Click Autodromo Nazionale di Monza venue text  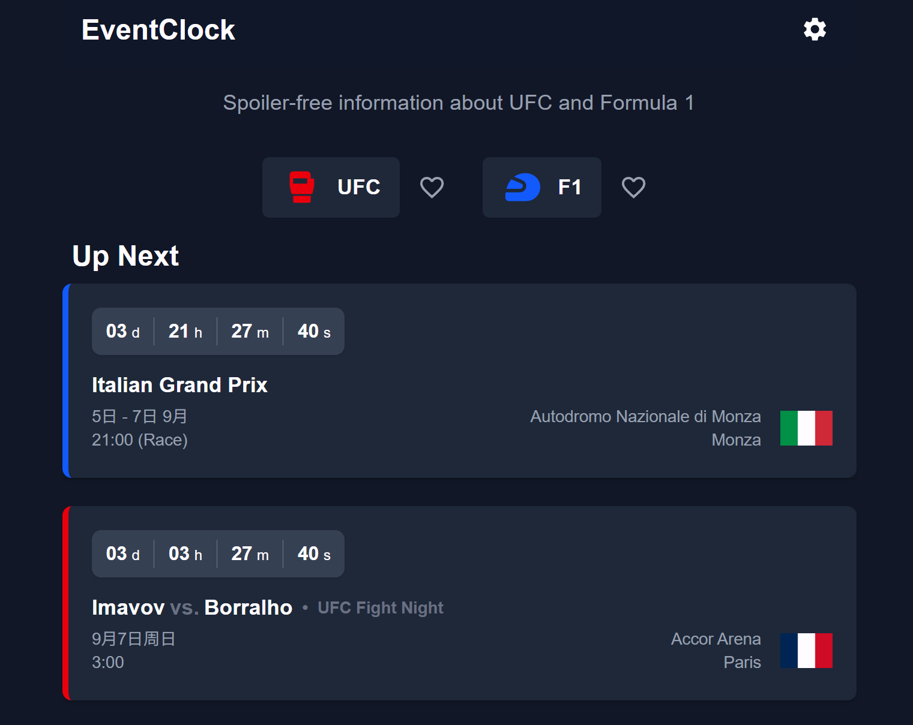pyautogui.click(x=645, y=416)
